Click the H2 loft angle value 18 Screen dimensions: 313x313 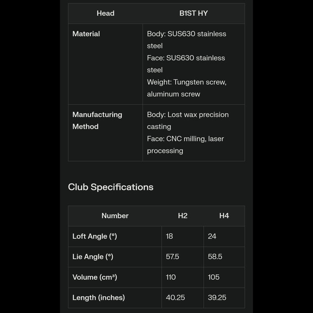click(169, 236)
